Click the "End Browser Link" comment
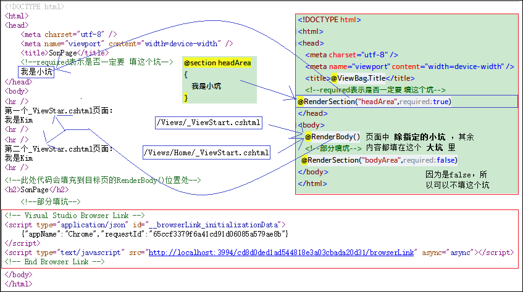 tap(54, 262)
